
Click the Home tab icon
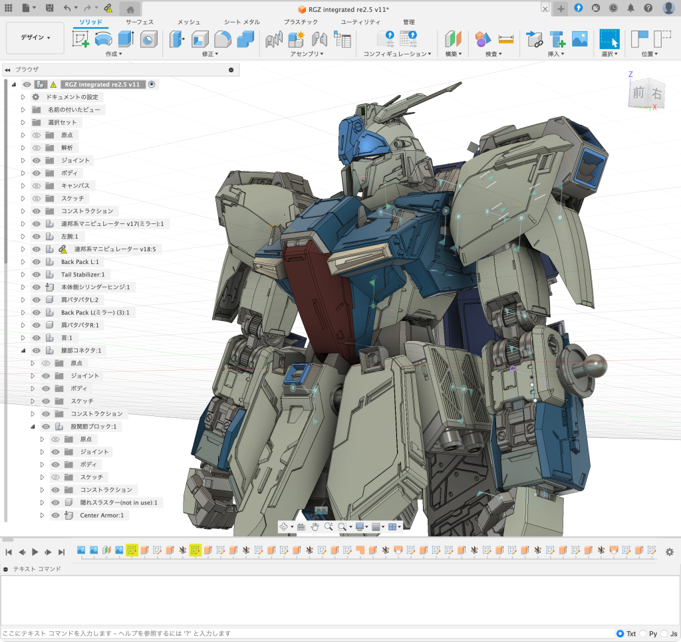point(130,9)
